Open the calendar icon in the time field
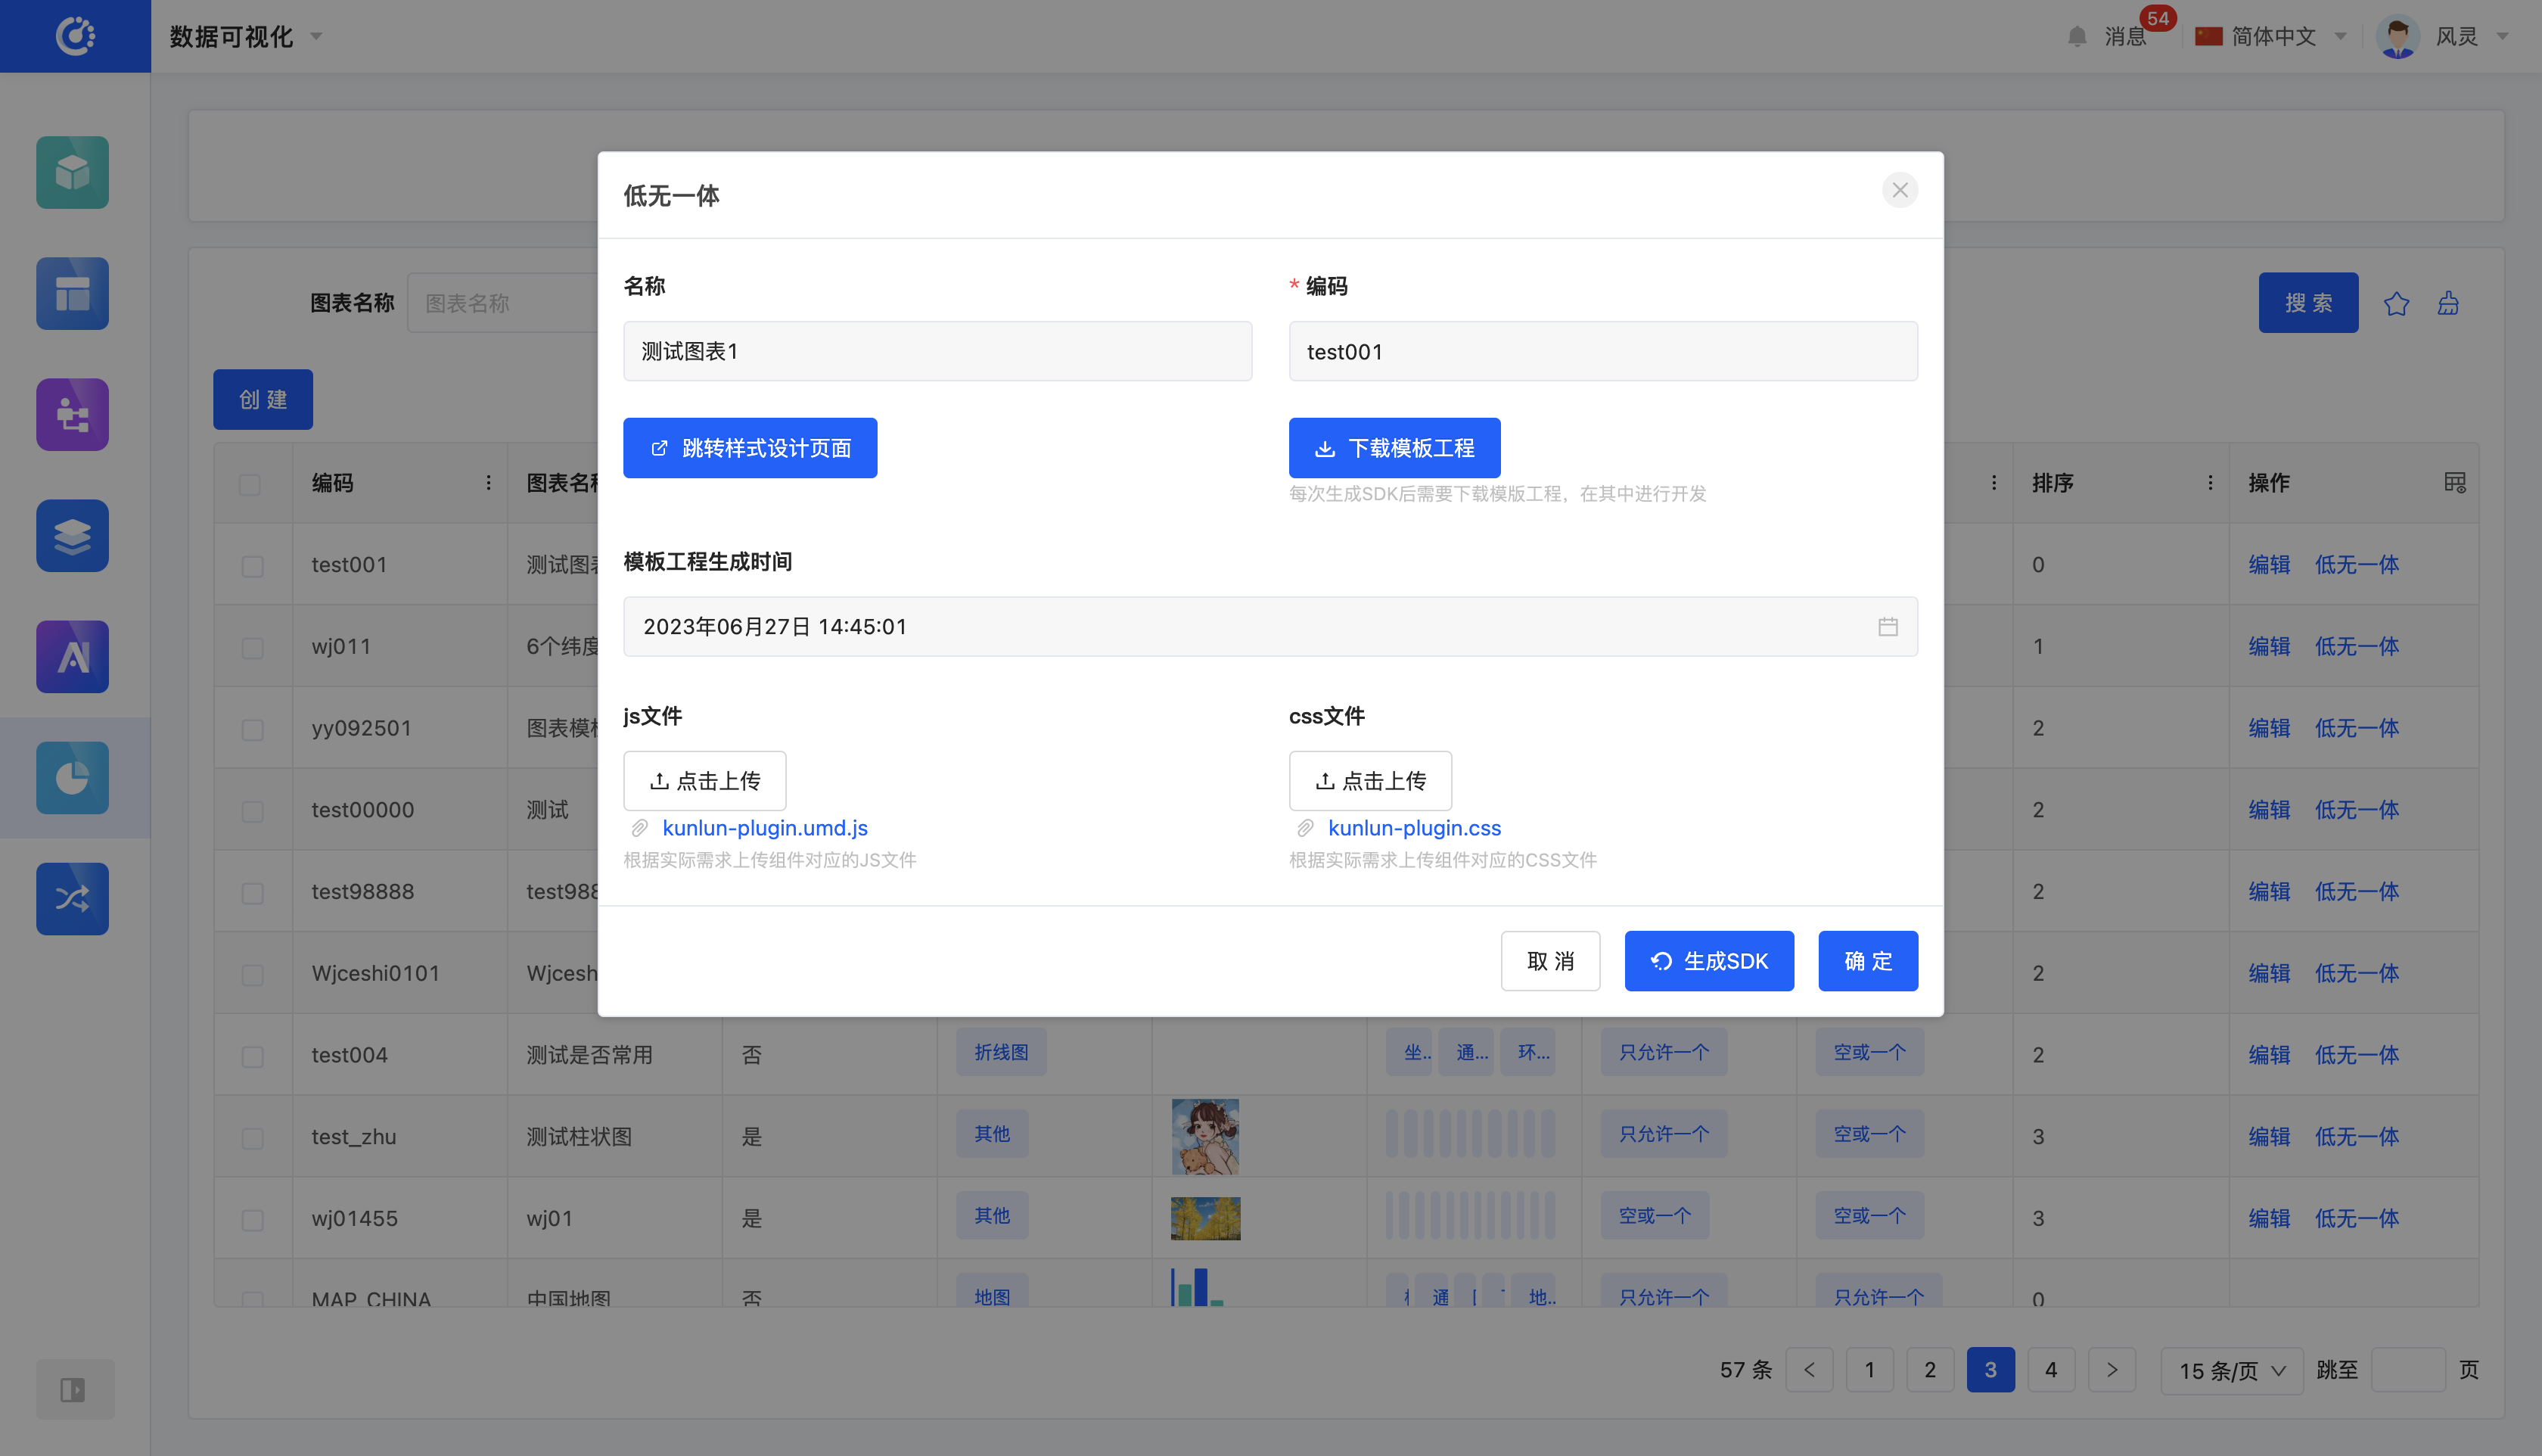2542x1456 pixels. coord(1888,627)
